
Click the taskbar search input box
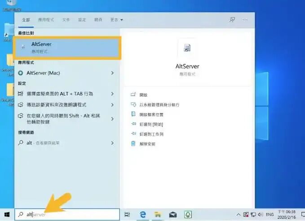[67, 214]
